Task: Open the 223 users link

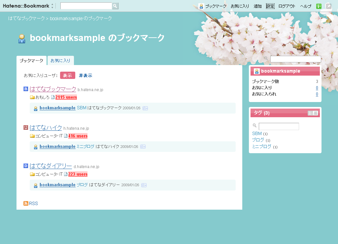Action: (x=78, y=174)
